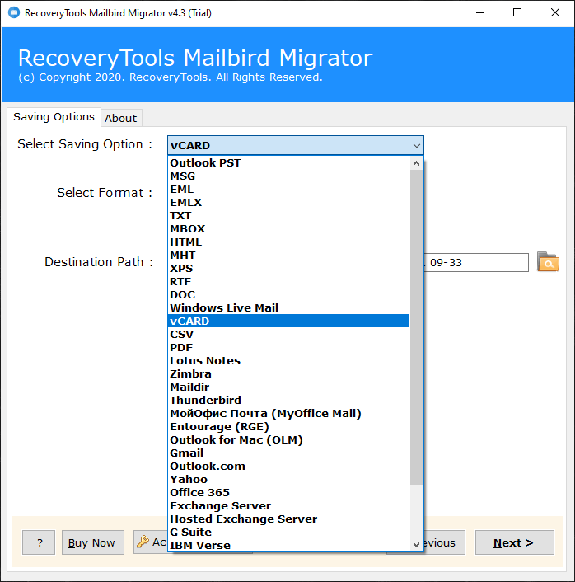The width and height of the screenshot is (575, 582).
Task: Pick Thunderbird from the list
Action: pos(288,400)
